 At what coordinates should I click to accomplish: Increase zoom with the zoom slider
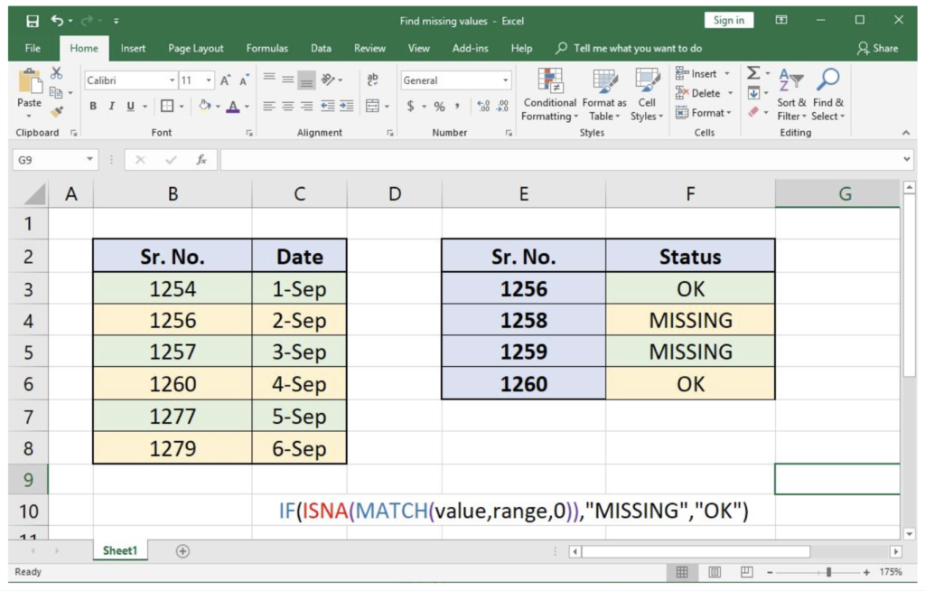(864, 572)
